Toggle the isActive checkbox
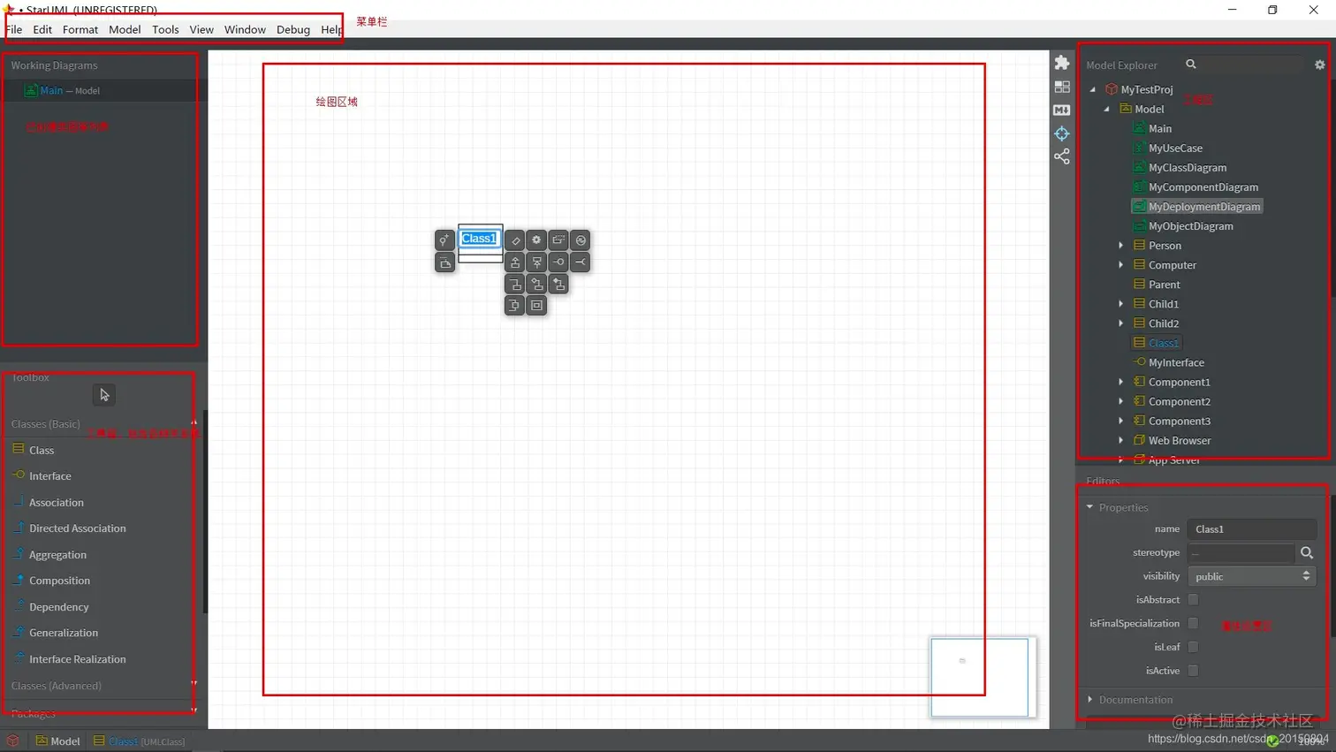 coord(1193,671)
